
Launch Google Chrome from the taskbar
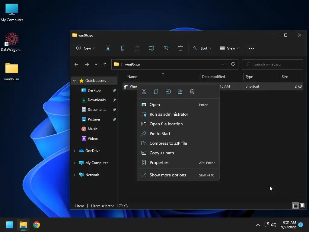pos(37,225)
